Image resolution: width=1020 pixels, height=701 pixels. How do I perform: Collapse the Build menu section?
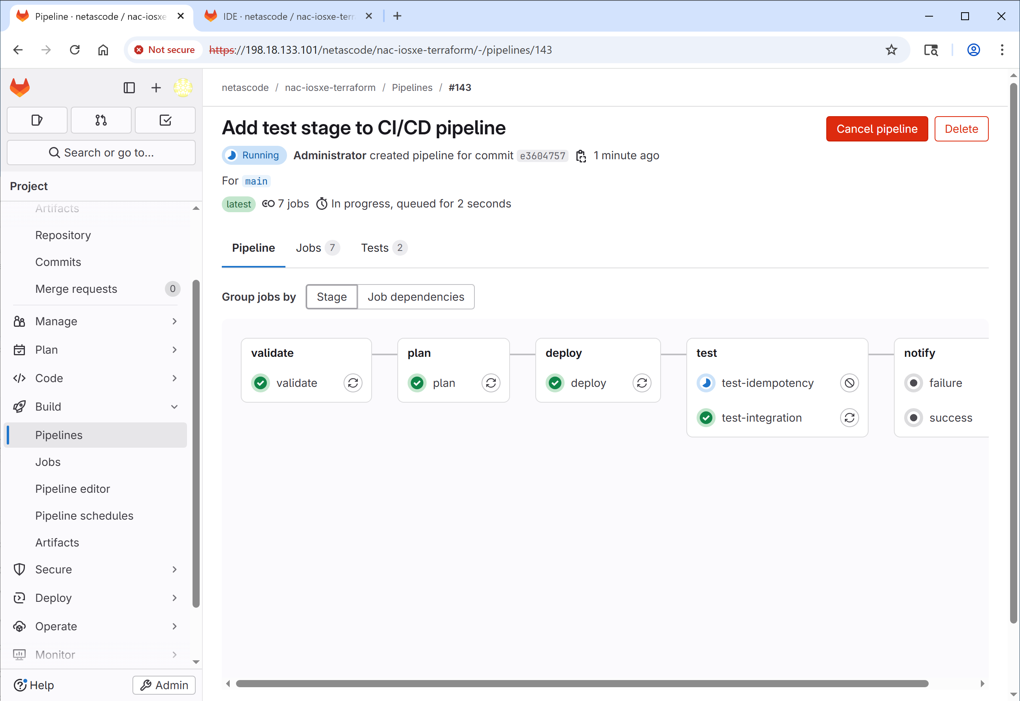tap(95, 407)
